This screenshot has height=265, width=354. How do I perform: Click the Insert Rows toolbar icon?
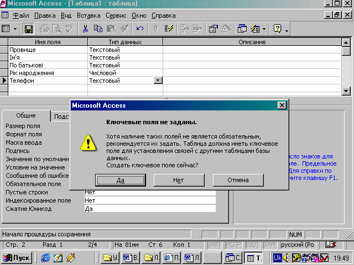(184, 29)
